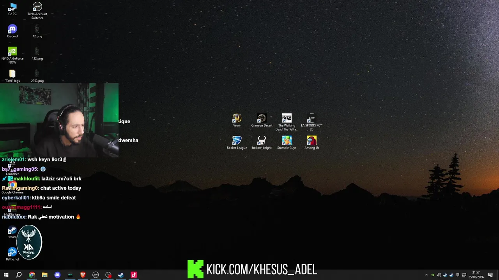Open OBS Studio recording taskbar icon

pyautogui.click(x=108, y=275)
